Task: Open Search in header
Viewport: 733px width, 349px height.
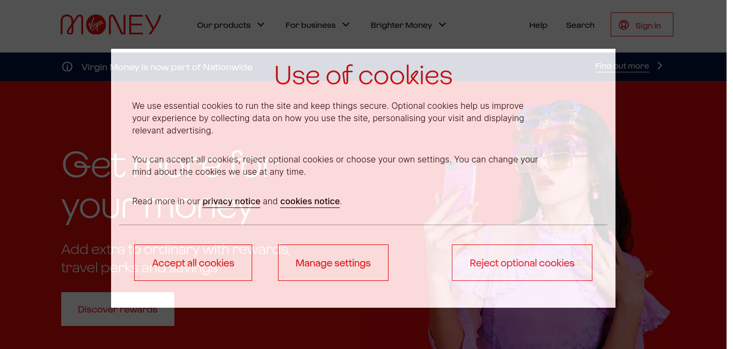Action: [580, 25]
